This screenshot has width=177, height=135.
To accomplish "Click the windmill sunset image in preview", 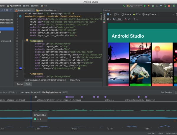I will (162, 53).
